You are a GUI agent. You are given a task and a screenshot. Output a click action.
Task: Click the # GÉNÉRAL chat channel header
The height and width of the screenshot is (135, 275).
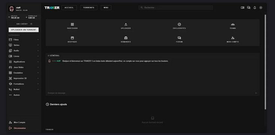[54, 56]
